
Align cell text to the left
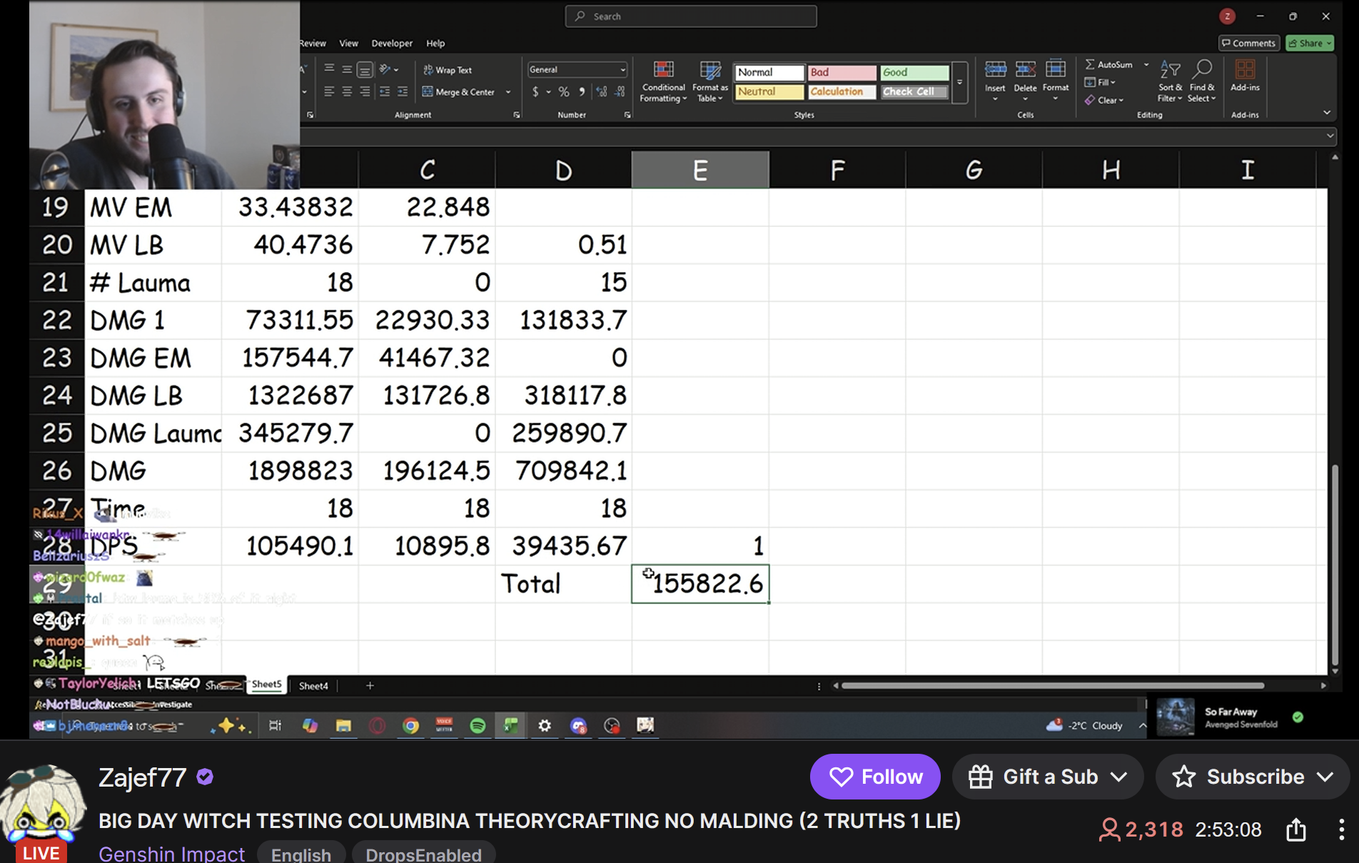click(x=329, y=91)
